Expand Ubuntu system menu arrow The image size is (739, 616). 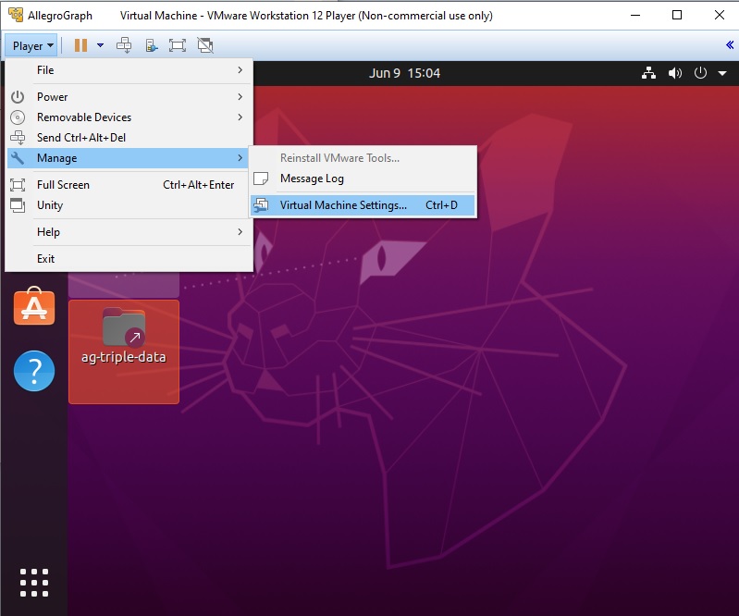(722, 73)
